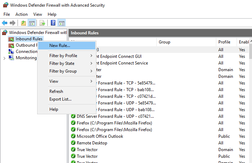The image size is (252, 163).
Task: Select Connection Security Rules tree node
Action: tap(27, 52)
